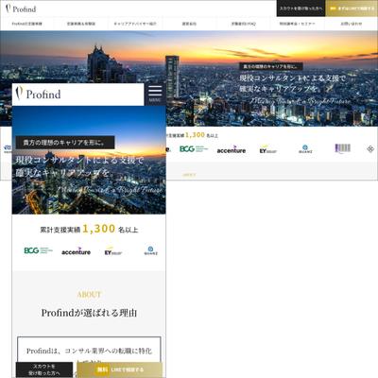Open the mobile MENU hamburger icon
Viewport: 378px width, 378px height.
click(155, 94)
